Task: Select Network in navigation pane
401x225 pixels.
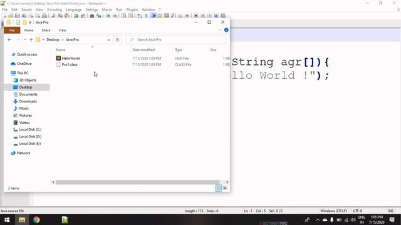Action: point(23,153)
